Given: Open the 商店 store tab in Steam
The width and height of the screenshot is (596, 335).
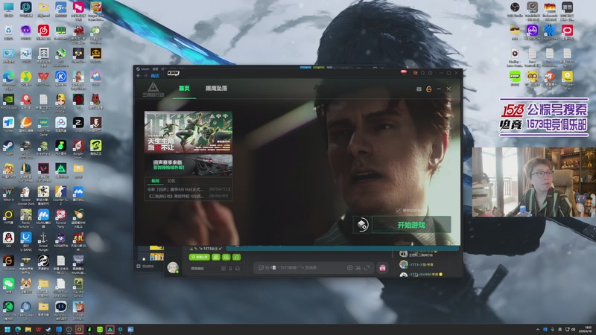Looking at the screenshot, I should (x=155, y=76).
